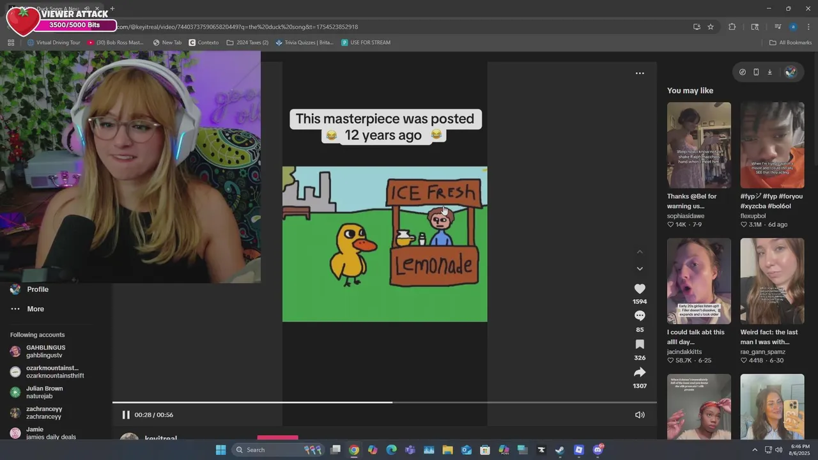The width and height of the screenshot is (818, 460).
Task: Open Windows Start menu
Action: (220, 450)
